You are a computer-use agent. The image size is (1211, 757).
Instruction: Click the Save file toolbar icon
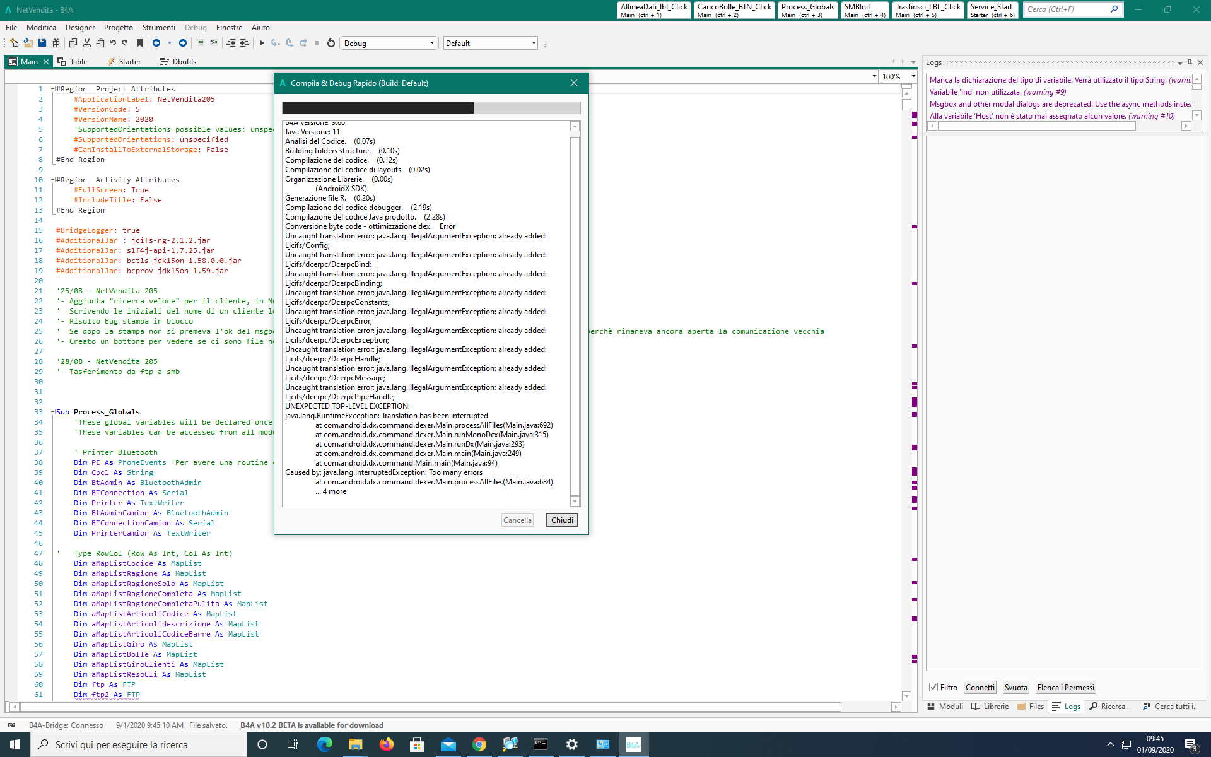[x=42, y=43]
